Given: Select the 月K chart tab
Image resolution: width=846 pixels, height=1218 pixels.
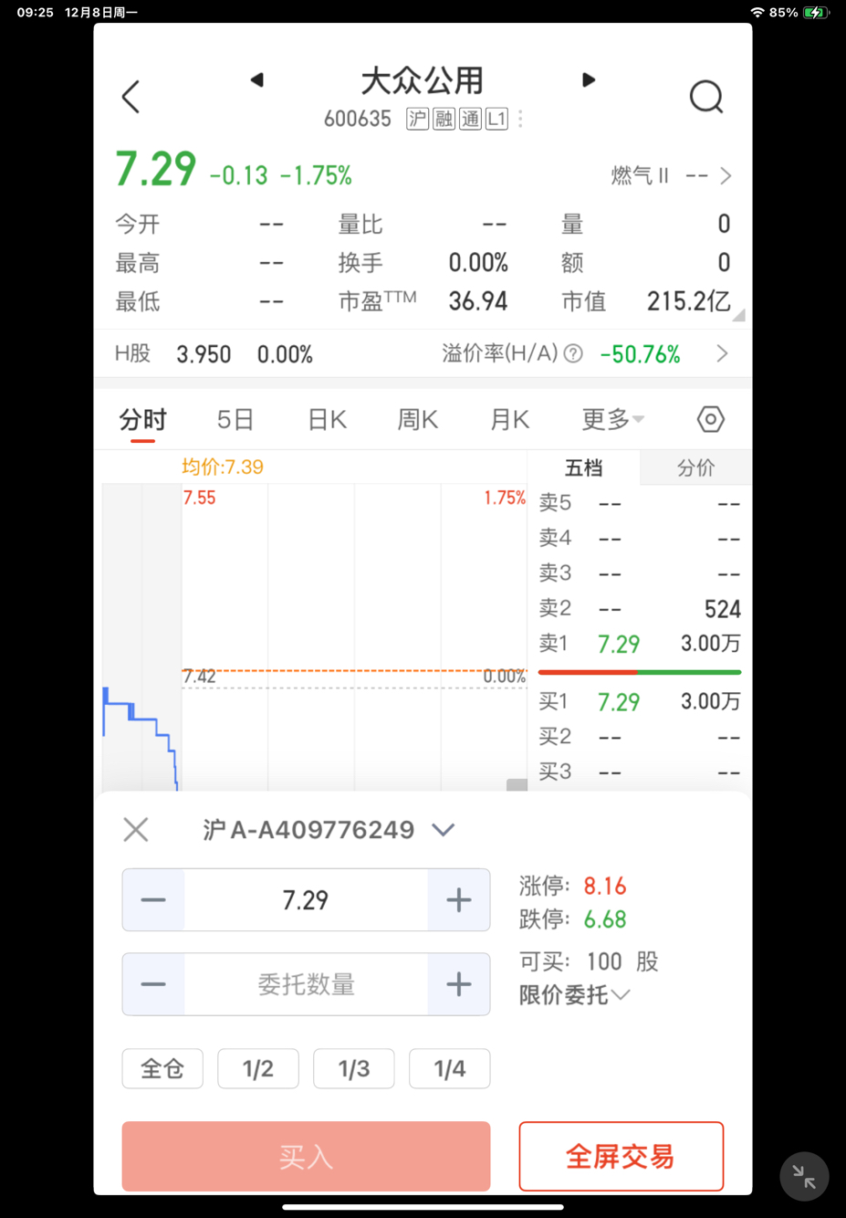Looking at the screenshot, I should pos(509,420).
